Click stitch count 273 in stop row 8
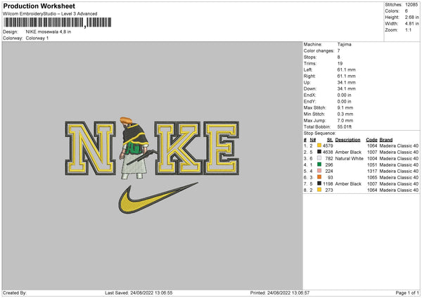Viewport: 422px width, 298px height. [329, 190]
